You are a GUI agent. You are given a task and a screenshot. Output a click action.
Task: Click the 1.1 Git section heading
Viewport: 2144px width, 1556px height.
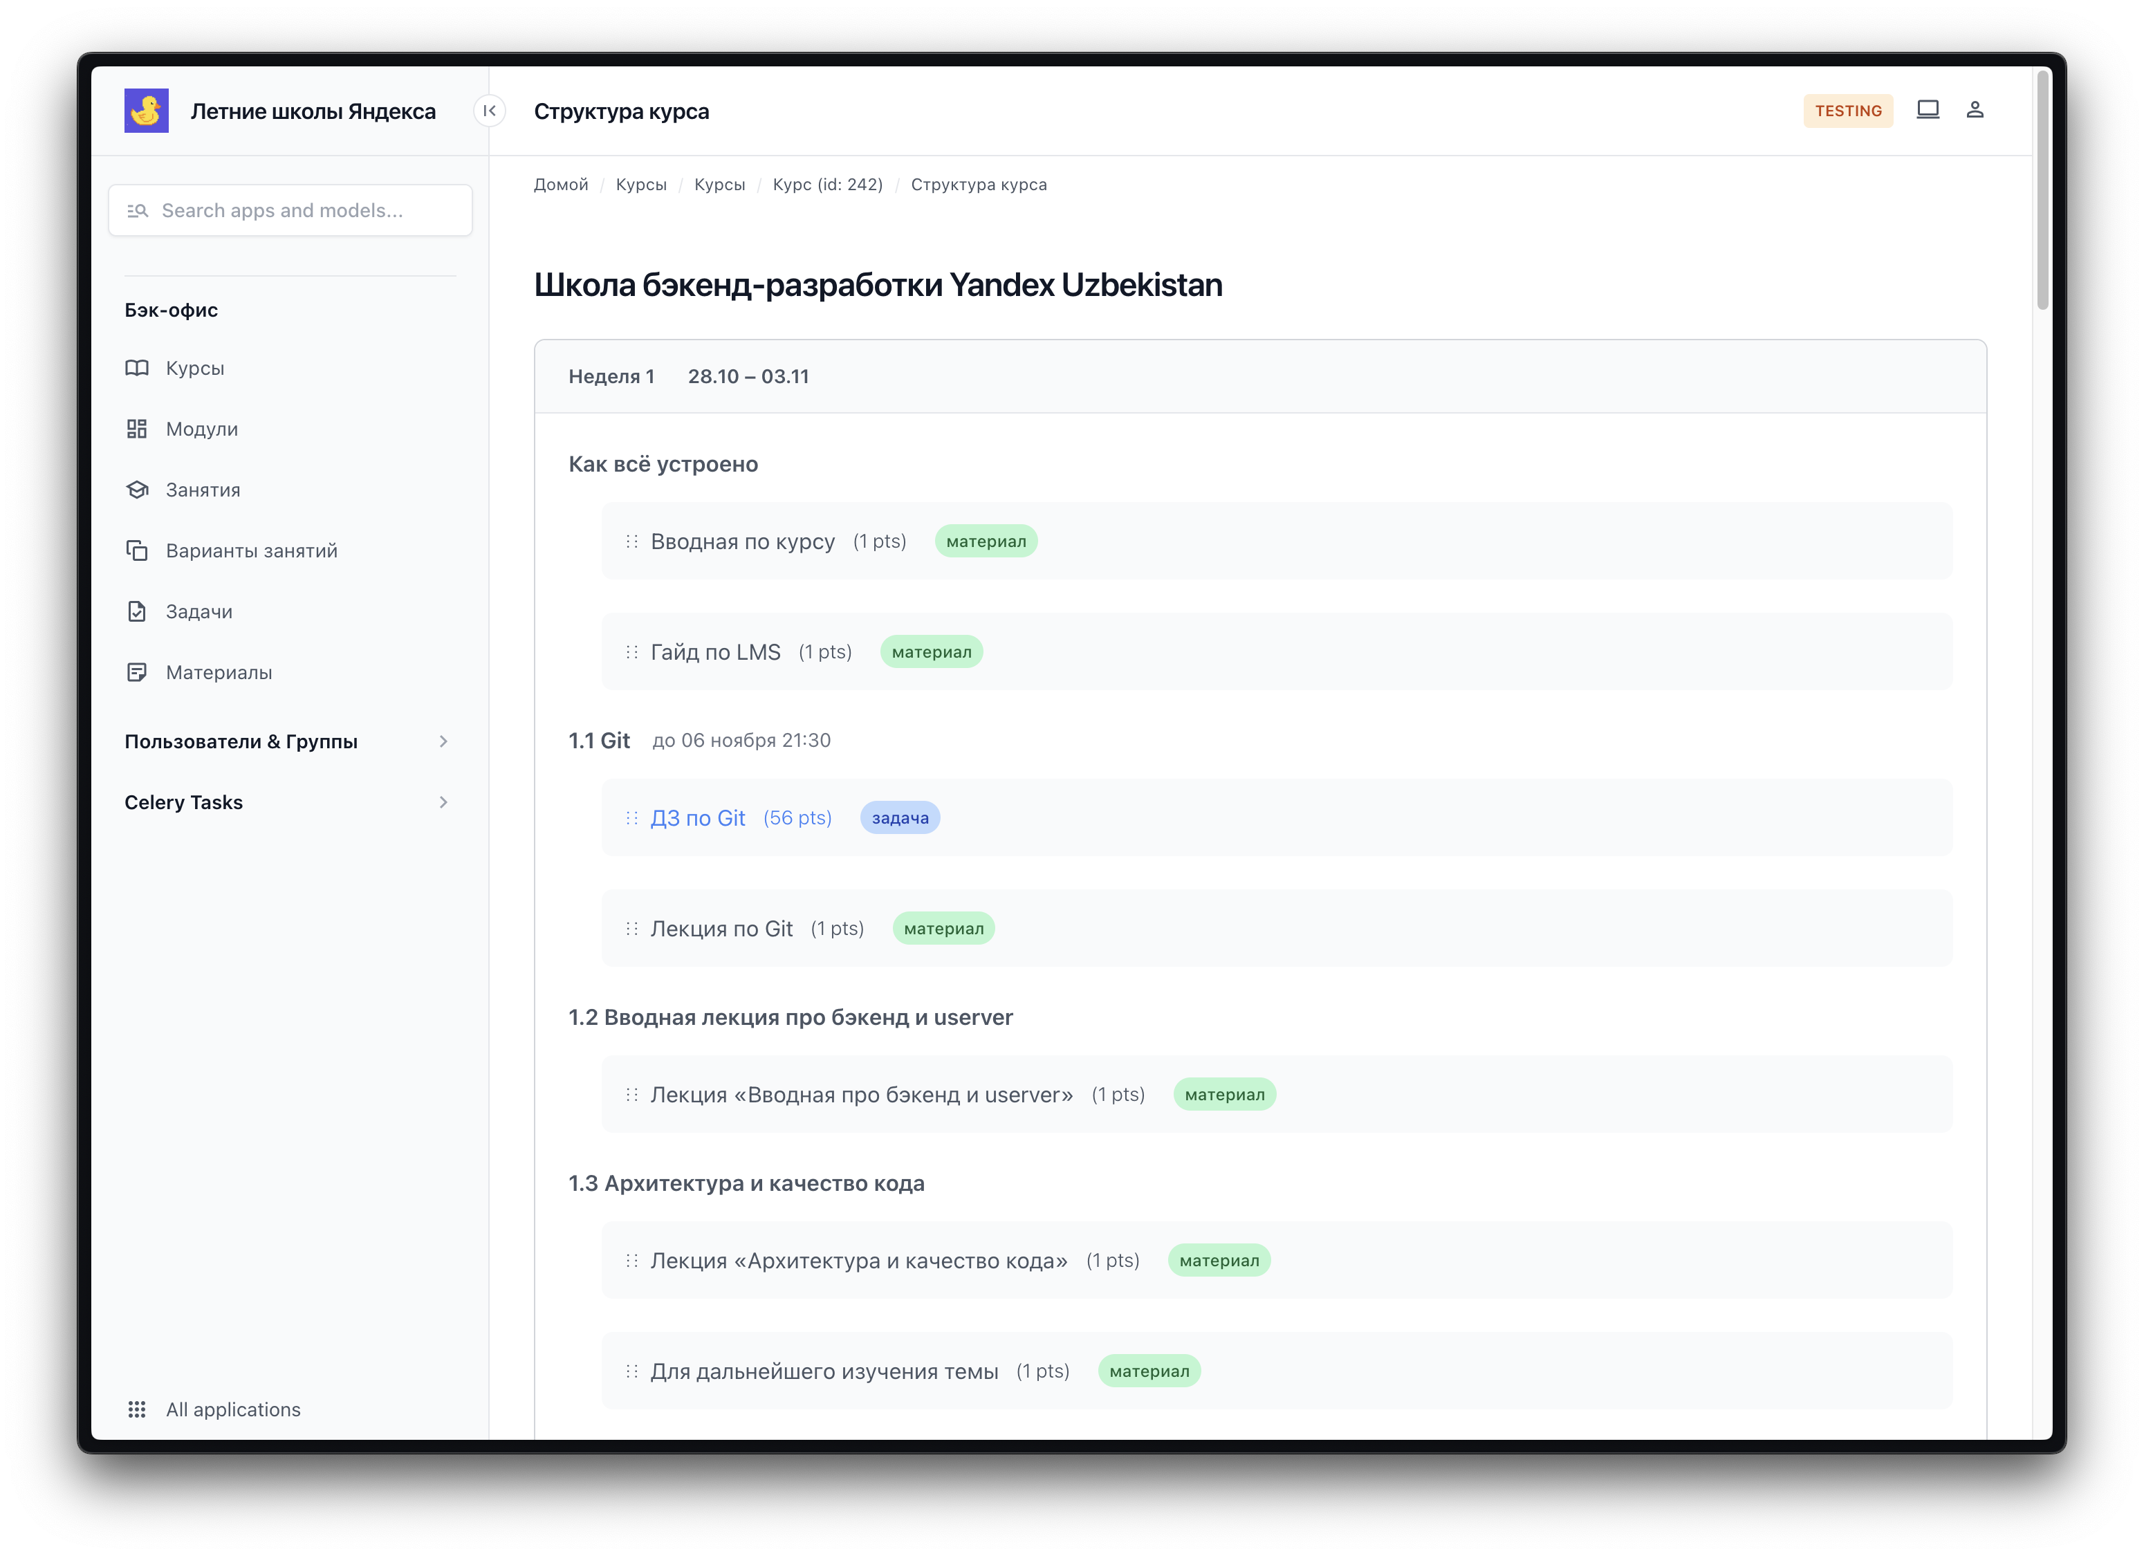point(600,740)
